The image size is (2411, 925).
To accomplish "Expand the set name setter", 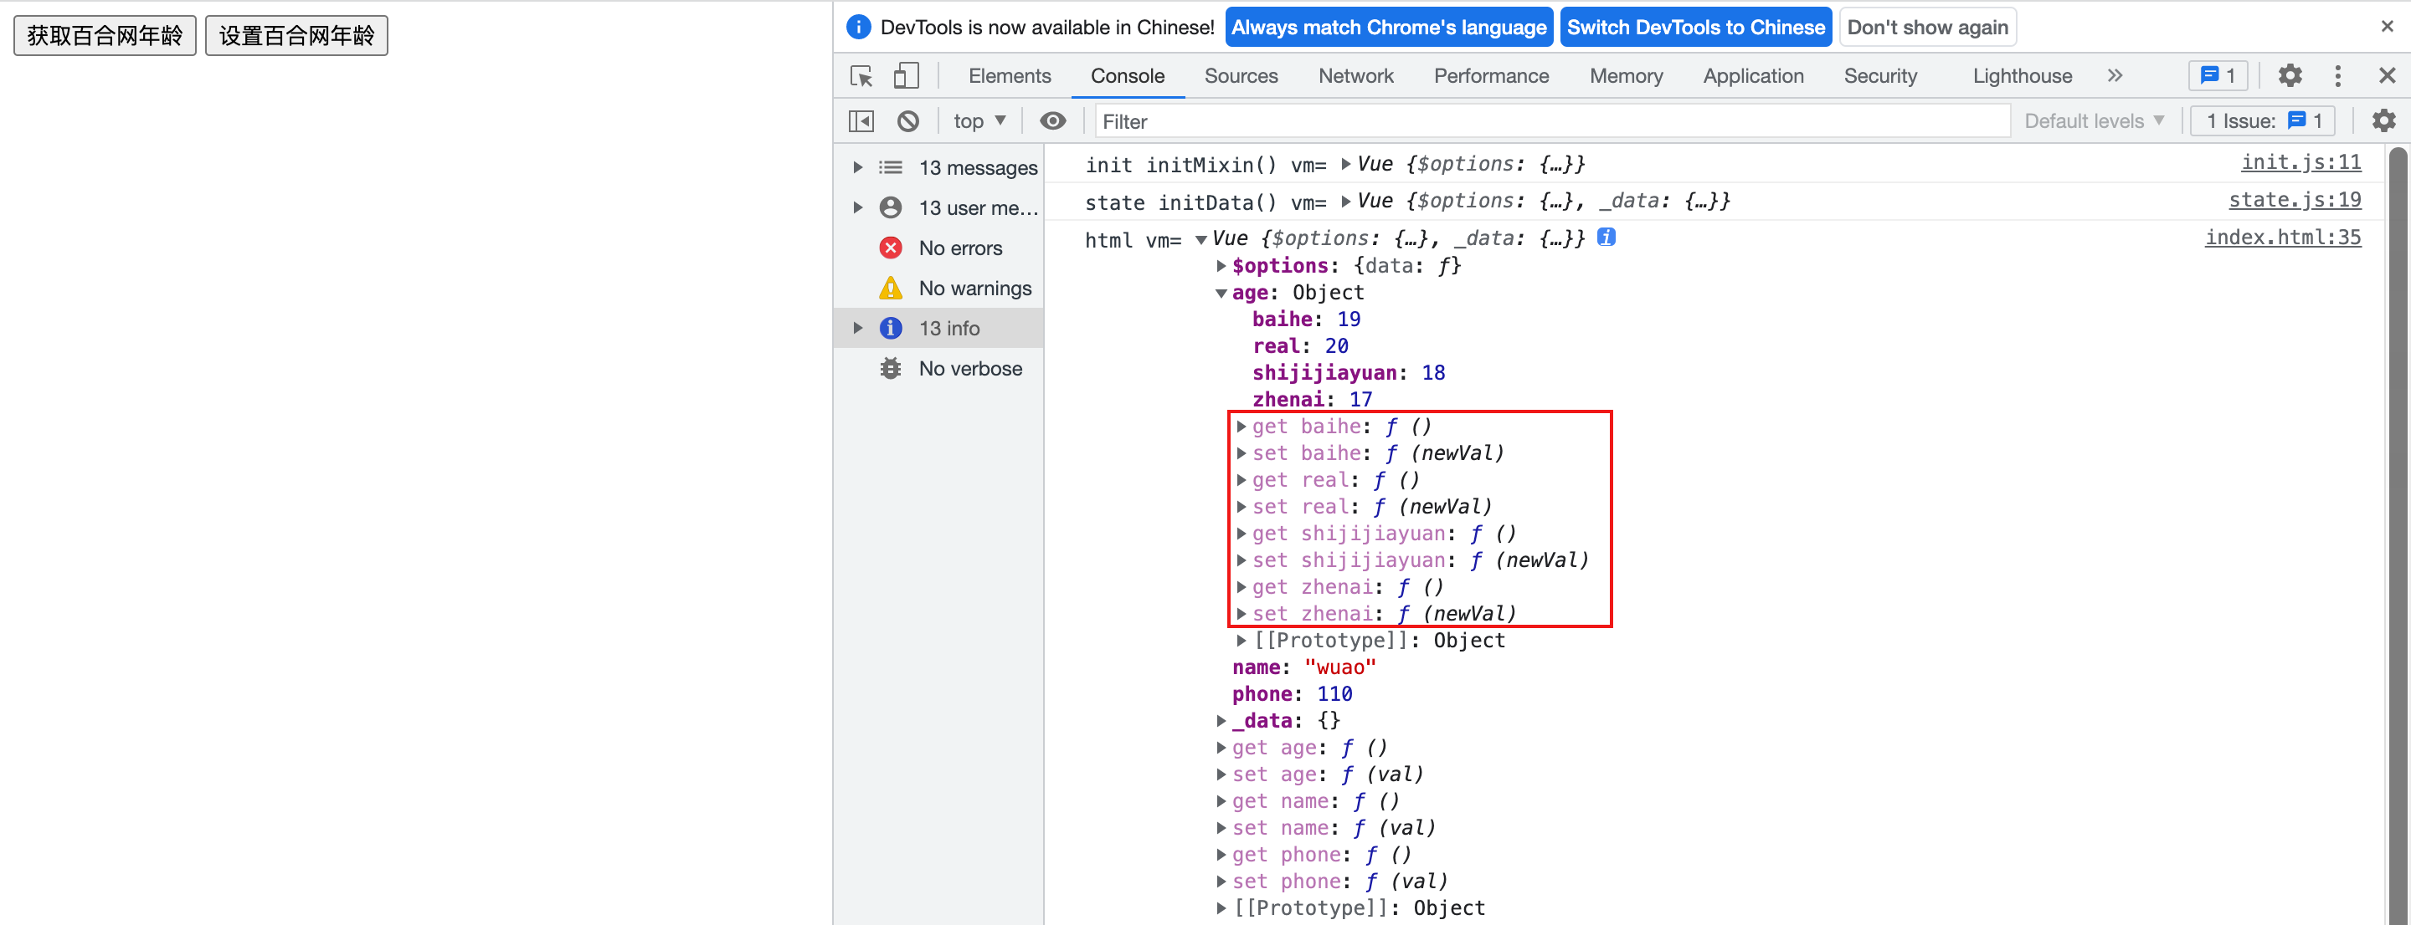I will coord(1221,829).
